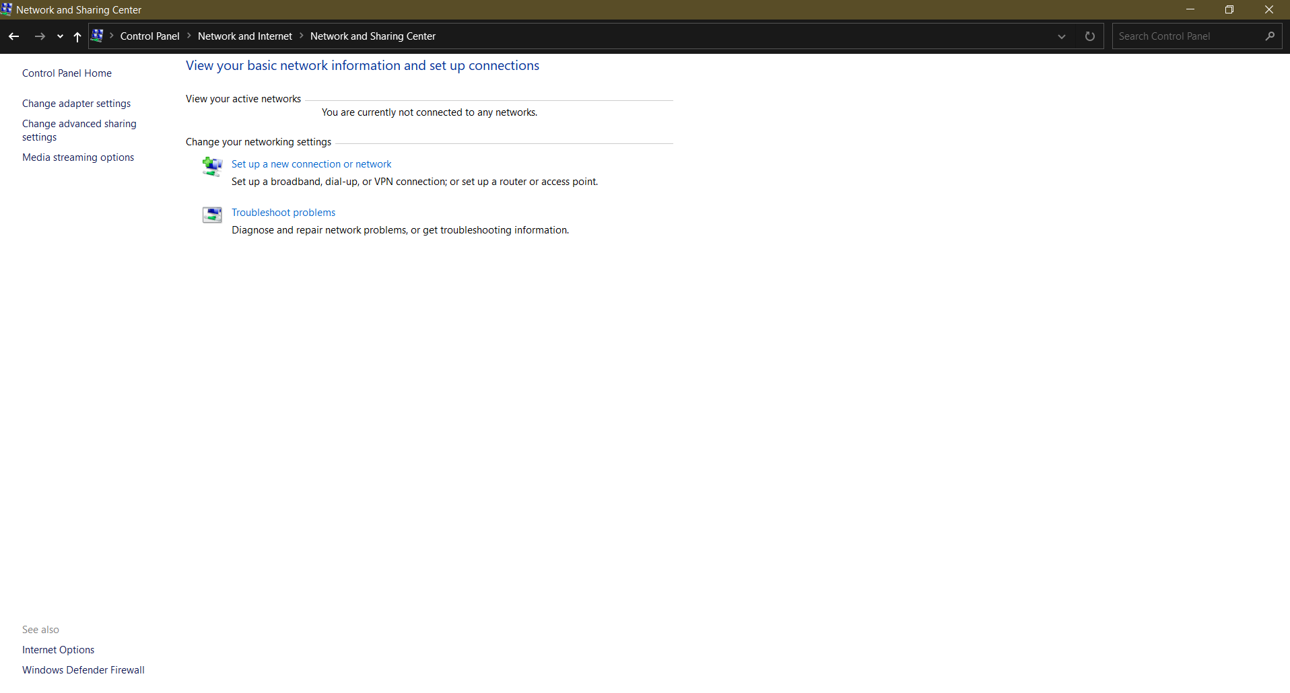Click the 'Set up a broadband, dial-up' description
Viewport: 1290px width, 693px height.
click(415, 182)
